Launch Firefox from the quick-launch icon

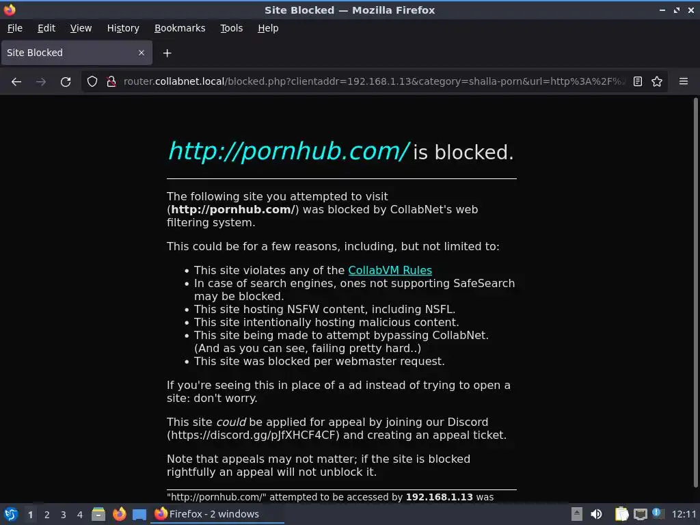(x=119, y=514)
